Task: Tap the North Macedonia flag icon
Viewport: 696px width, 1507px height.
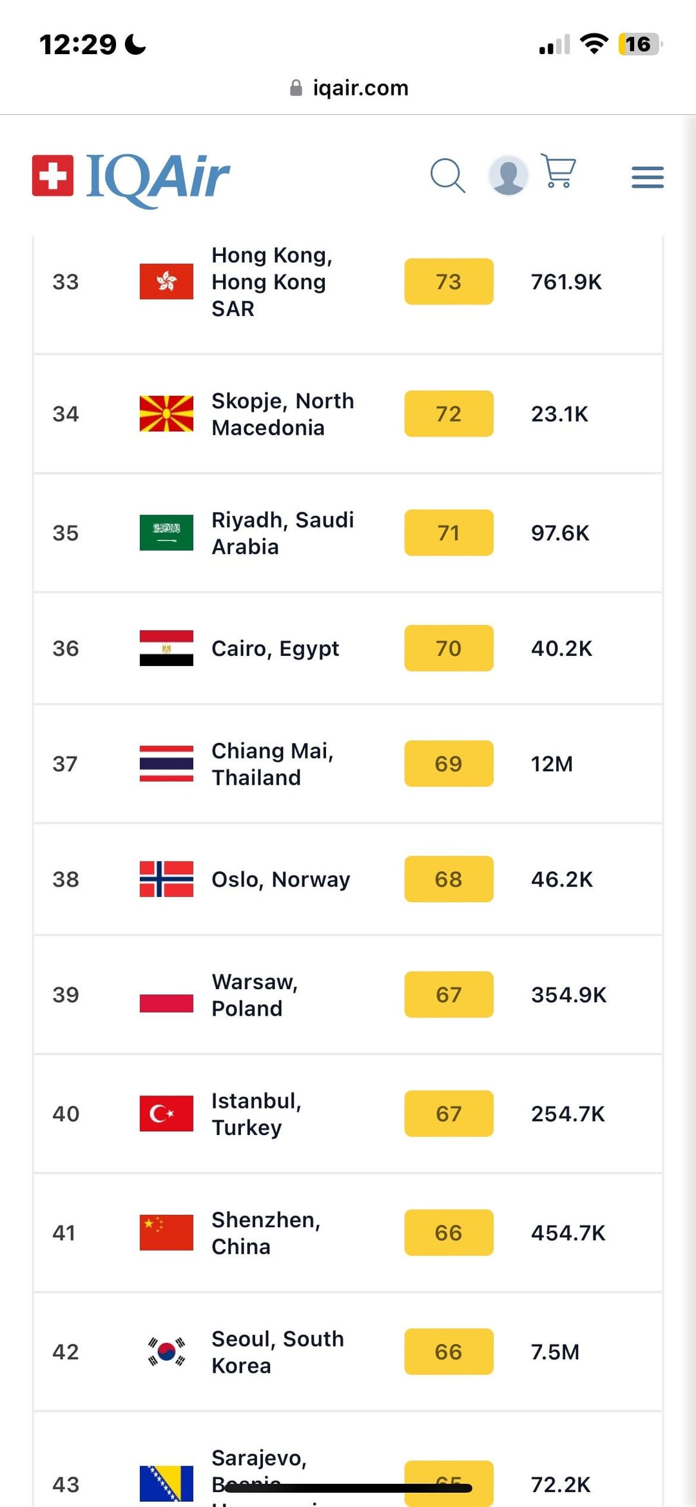Action: coord(166,413)
